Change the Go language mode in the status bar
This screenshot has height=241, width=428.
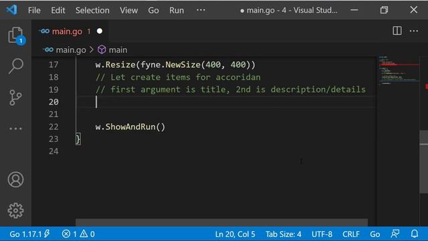tap(374, 234)
